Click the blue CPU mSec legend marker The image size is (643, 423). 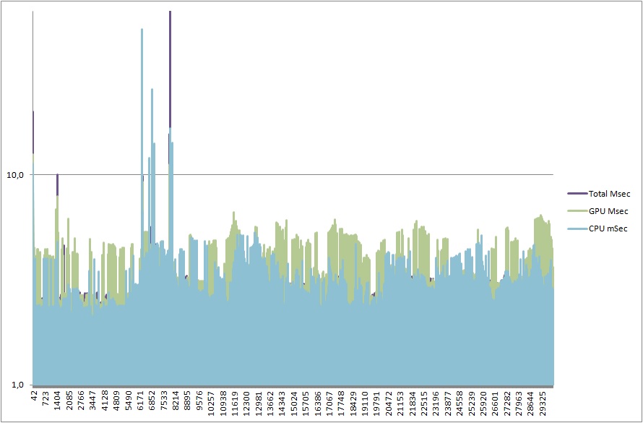(577, 229)
